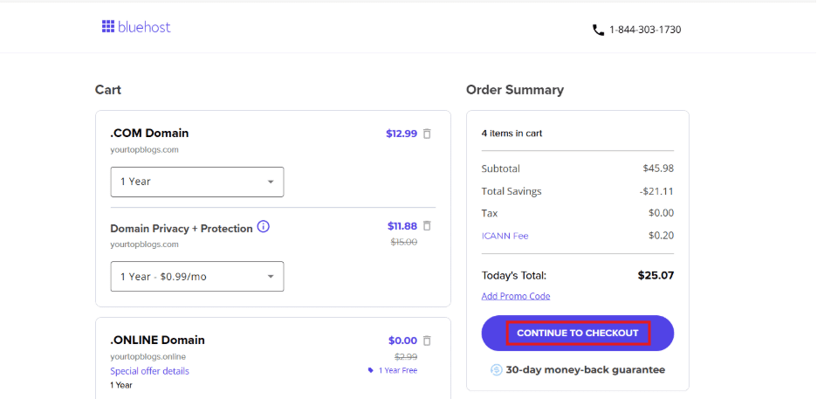Select the Today's Total $25.07 amount
Screen dimensions: 817x399
click(x=656, y=275)
